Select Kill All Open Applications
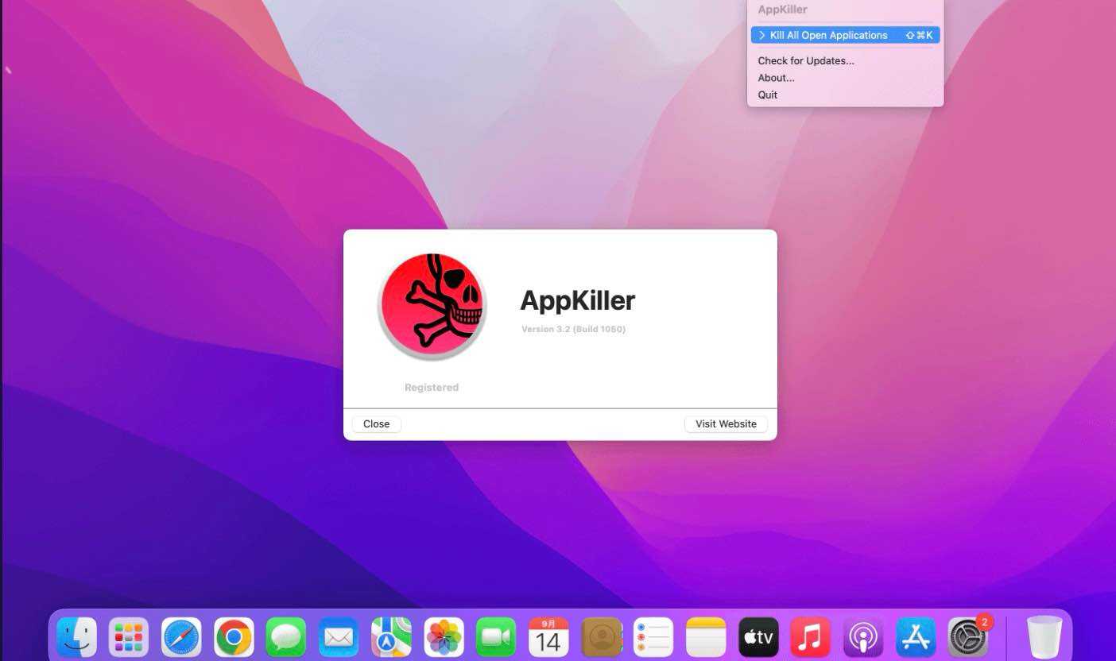The height and width of the screenshot is (661, 1116). tap(827, 35)
